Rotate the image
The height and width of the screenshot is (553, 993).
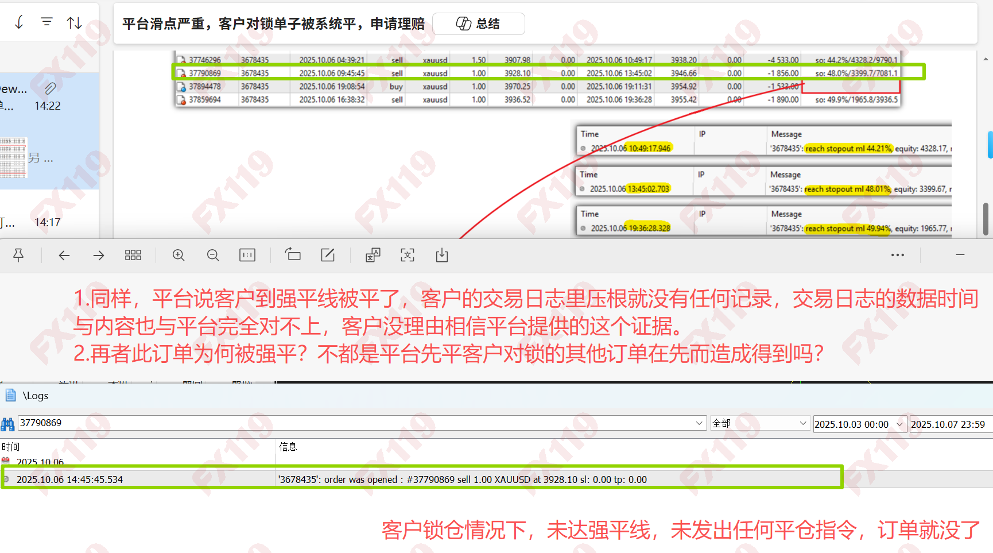293,255
